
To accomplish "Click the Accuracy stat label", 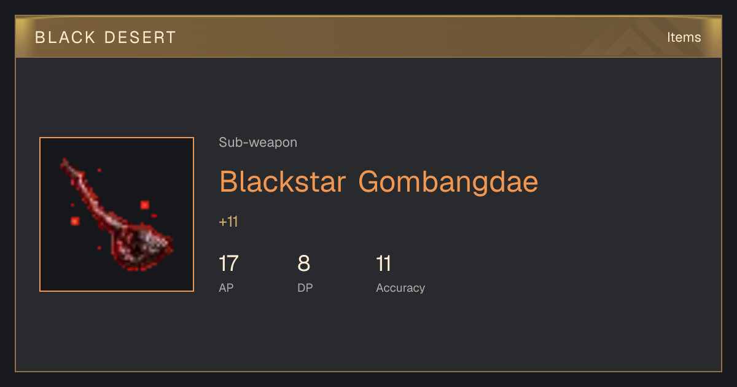I will 400,287.
